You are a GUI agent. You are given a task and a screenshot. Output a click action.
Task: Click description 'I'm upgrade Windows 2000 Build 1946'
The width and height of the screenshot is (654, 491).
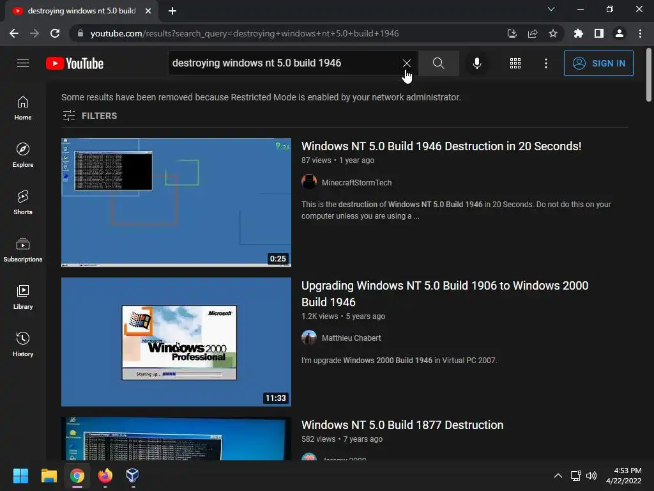coord(399,361)
